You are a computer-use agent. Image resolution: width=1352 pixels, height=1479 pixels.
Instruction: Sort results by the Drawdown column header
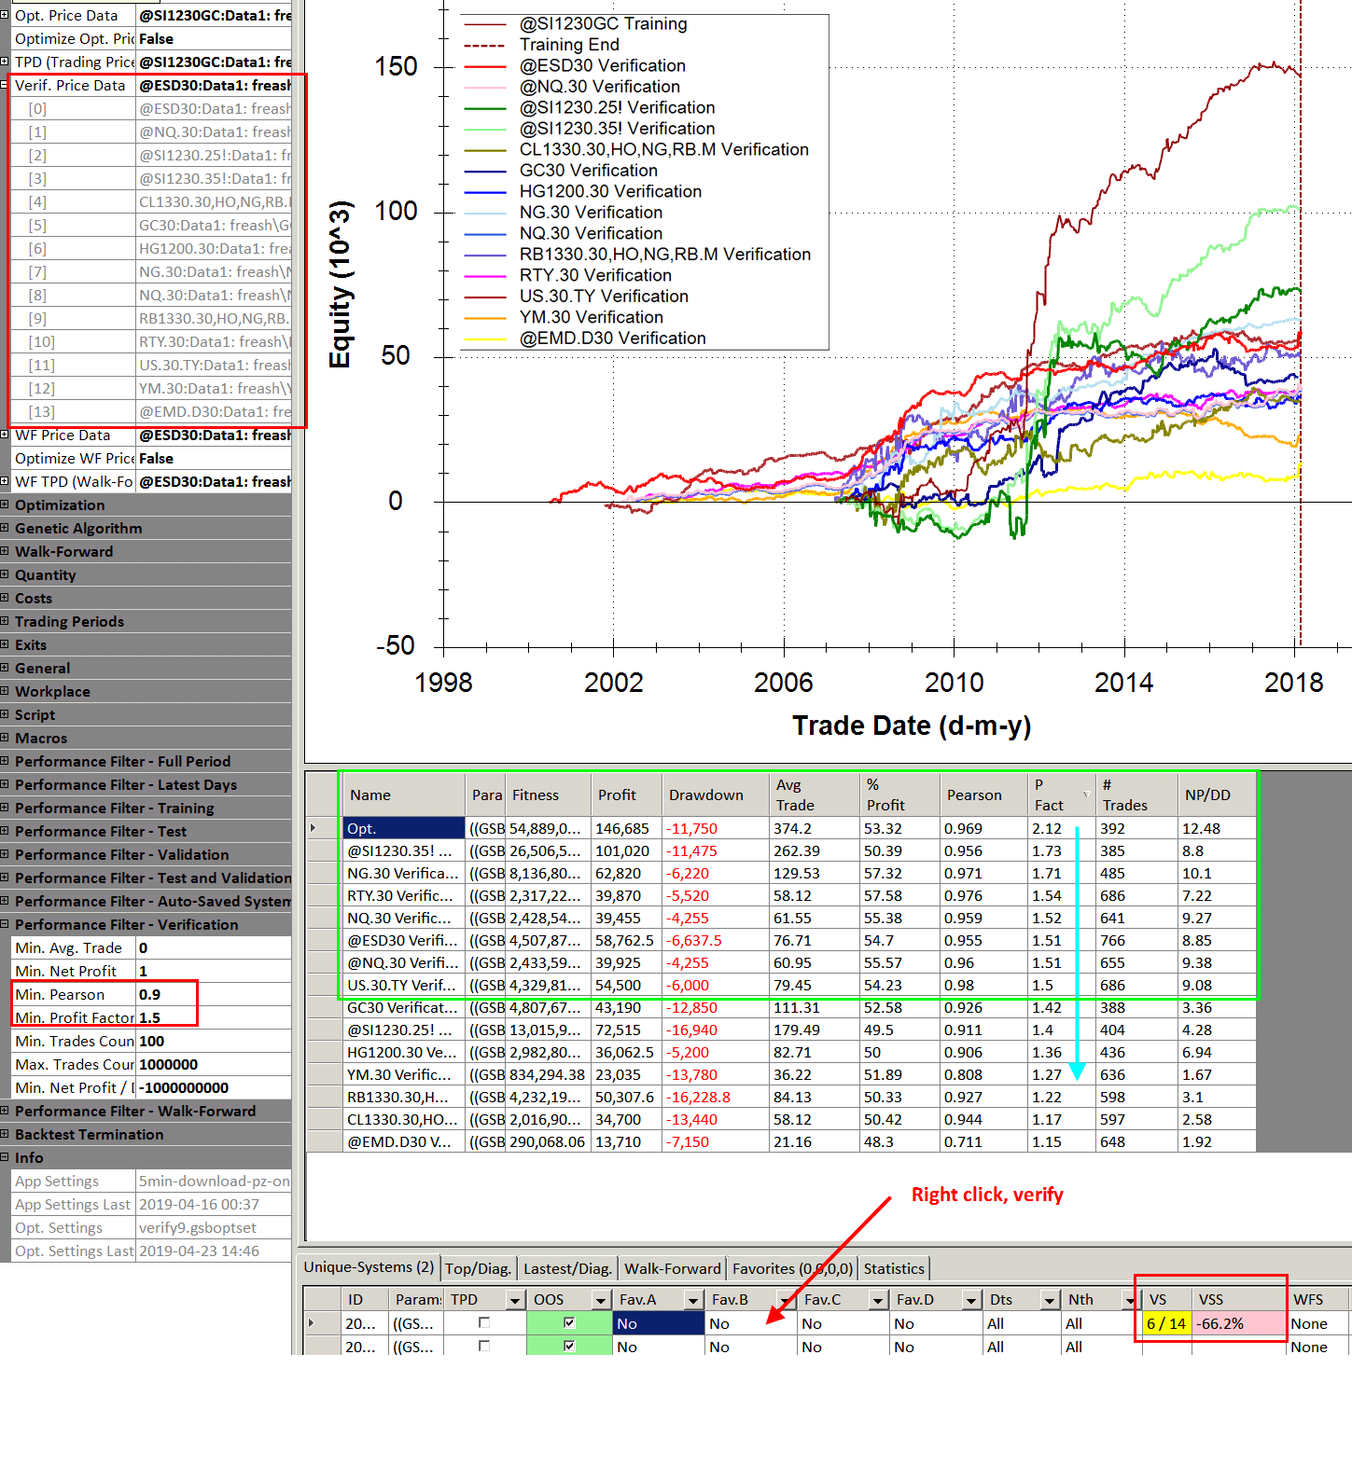705,795
